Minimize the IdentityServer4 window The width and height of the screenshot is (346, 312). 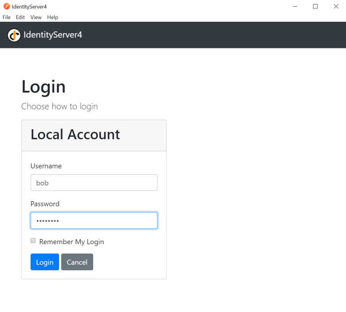tap(295, 6)
